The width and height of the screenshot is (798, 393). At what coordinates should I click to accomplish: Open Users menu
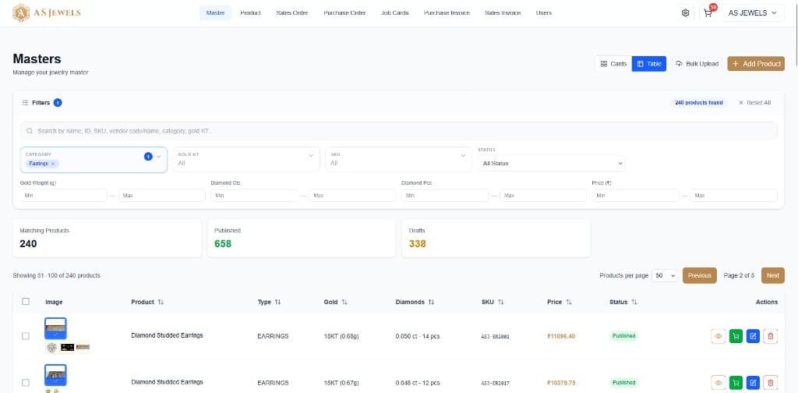pos(543,12)
